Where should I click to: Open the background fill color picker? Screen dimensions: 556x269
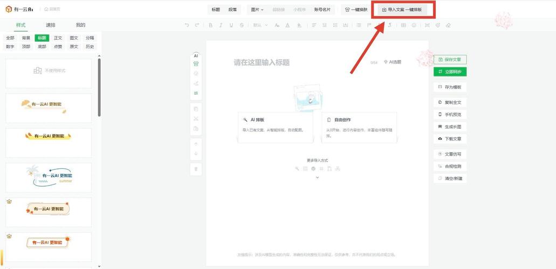click(299, 25)
